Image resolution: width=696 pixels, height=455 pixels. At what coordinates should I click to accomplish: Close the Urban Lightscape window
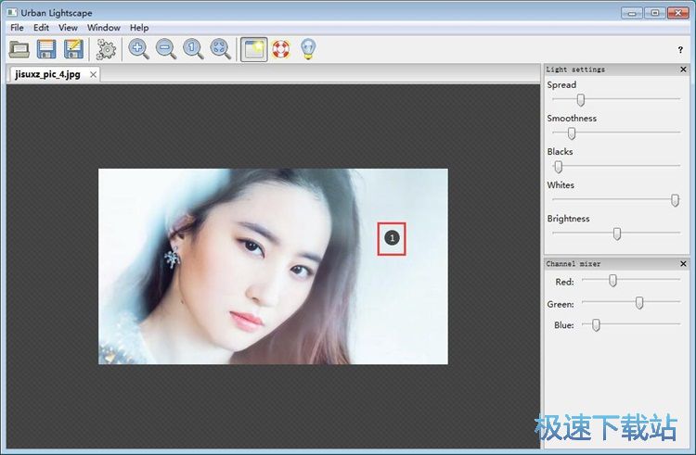(677, 13)
